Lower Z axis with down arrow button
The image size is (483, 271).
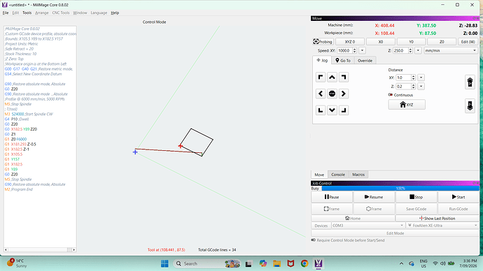[x=470, y=105]
